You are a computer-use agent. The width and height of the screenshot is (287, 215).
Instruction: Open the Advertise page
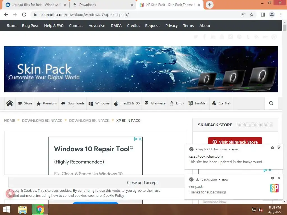(97, 25)
